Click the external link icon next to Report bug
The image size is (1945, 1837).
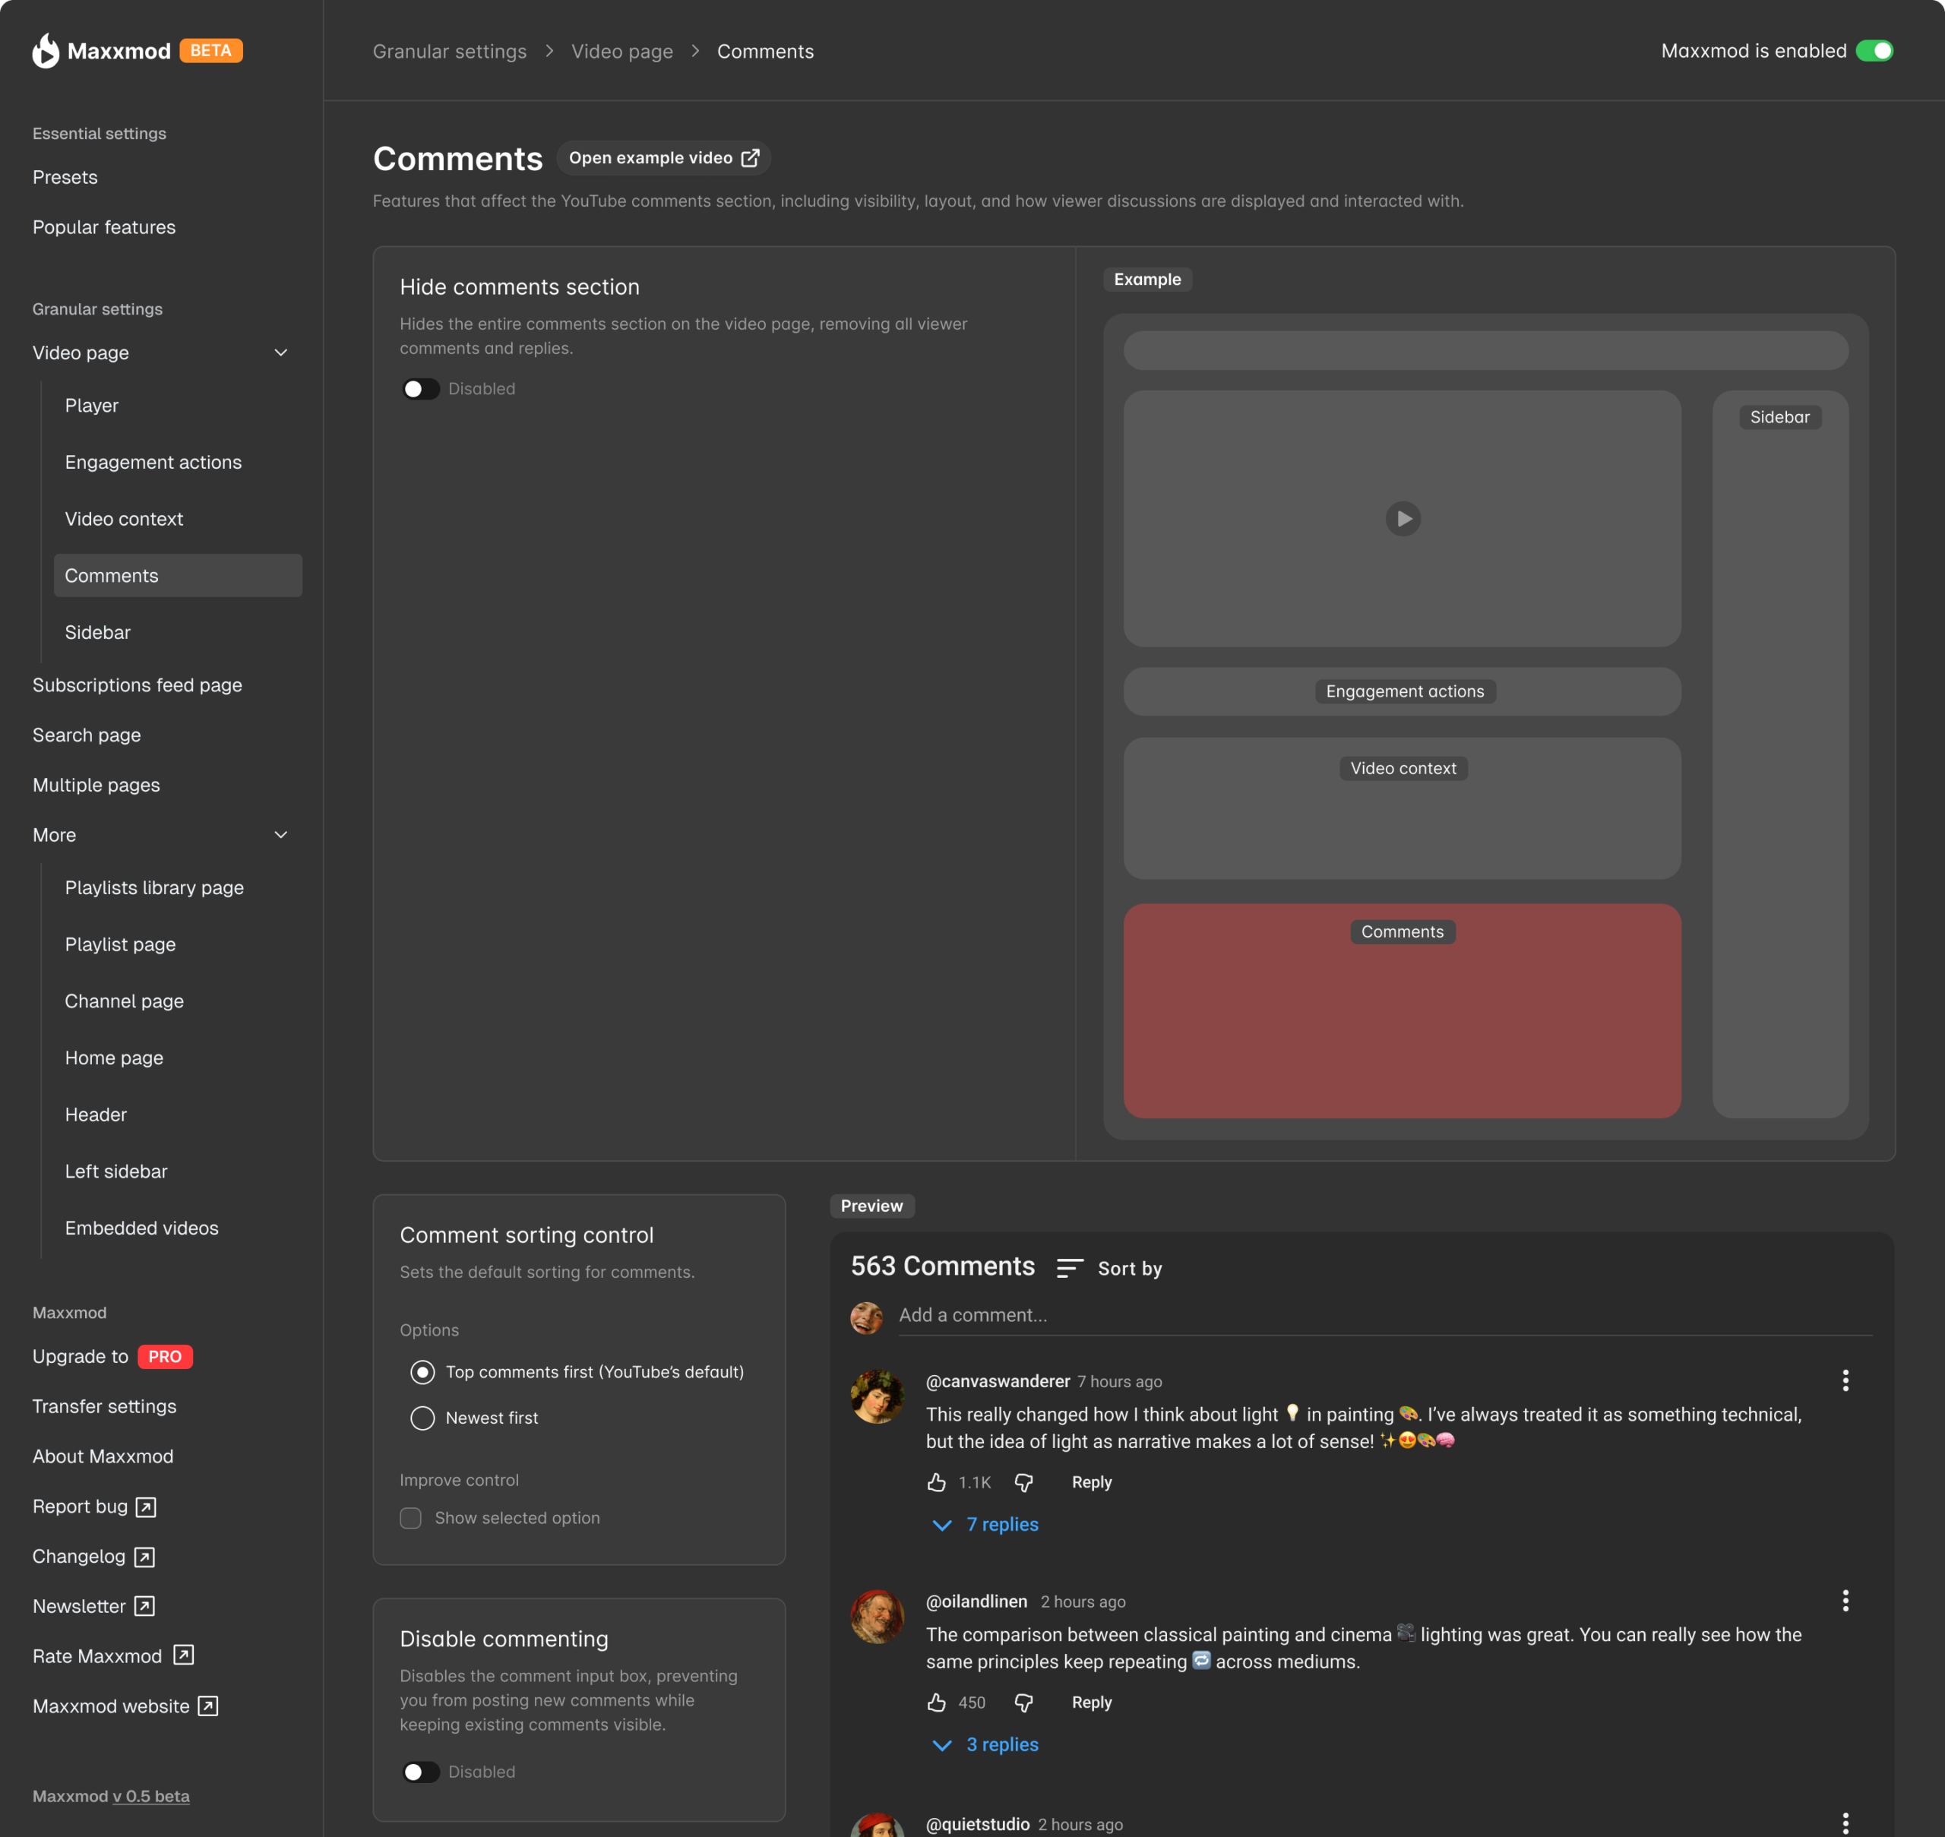pyautogui.click(x=145, y=1506)
